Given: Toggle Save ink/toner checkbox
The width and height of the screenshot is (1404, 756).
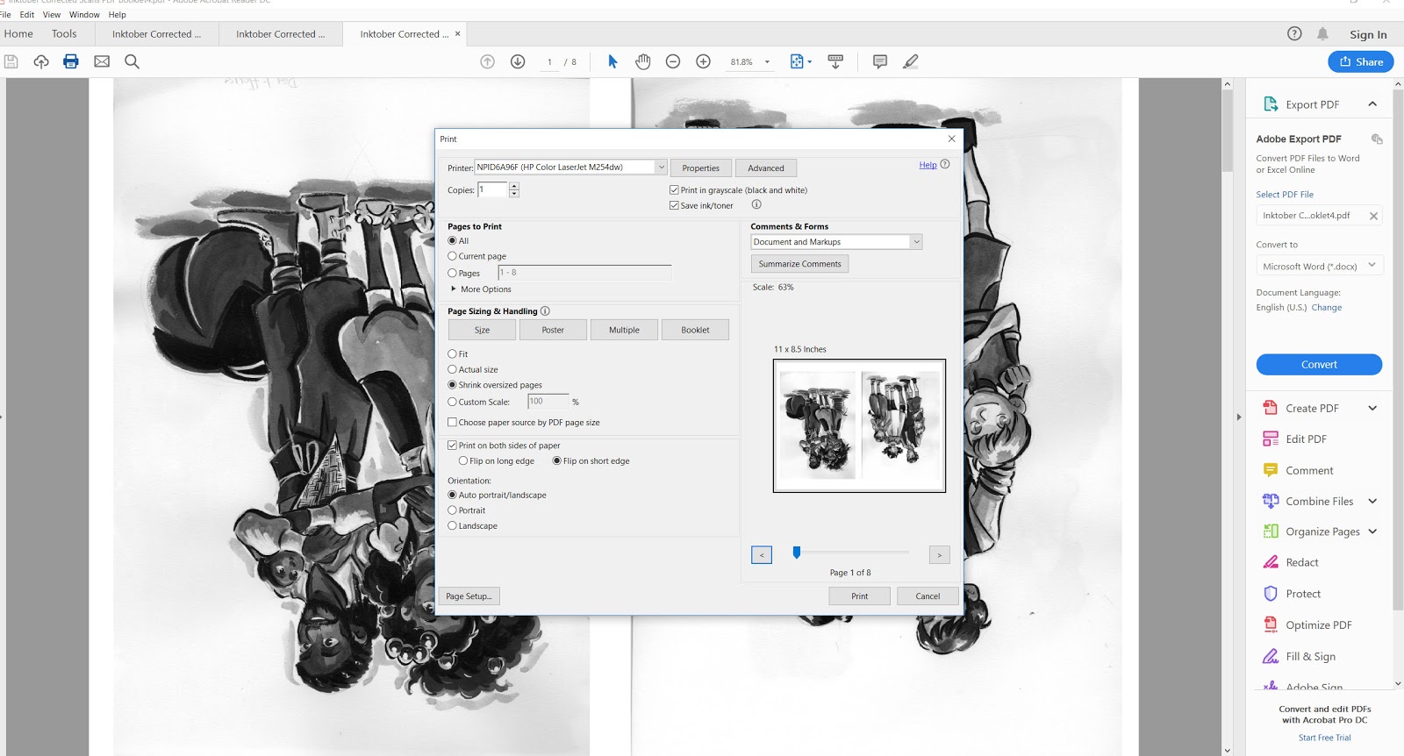Looking at the screenshot, I should (x=674, y=206).
